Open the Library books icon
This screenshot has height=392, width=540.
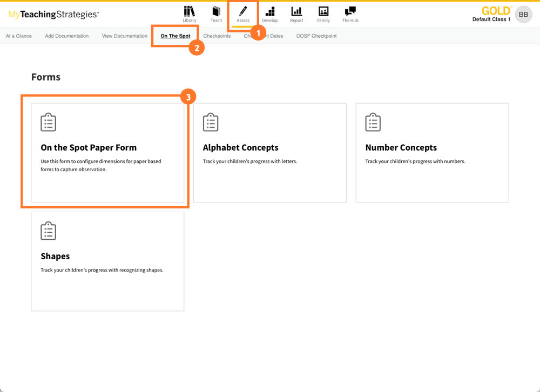[x=189, y=11]
